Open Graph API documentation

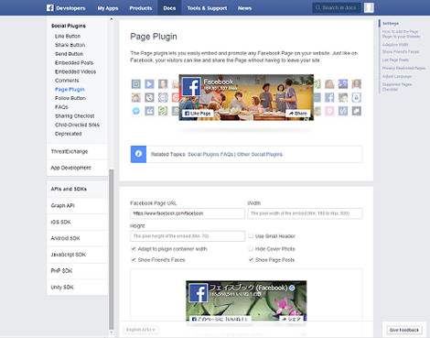(x=77, y=205)
